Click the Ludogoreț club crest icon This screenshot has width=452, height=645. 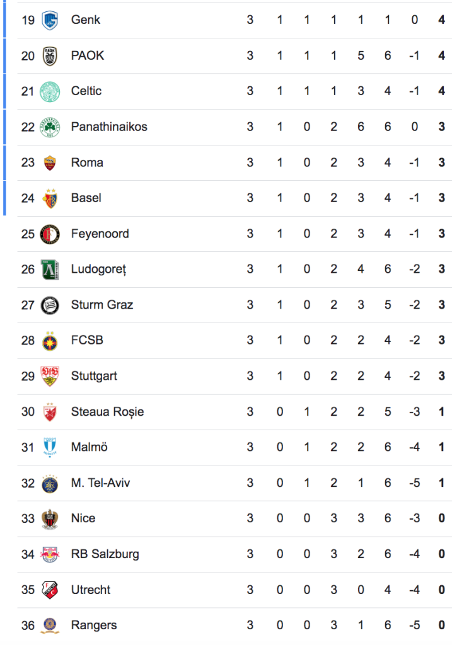click(50, 270)
